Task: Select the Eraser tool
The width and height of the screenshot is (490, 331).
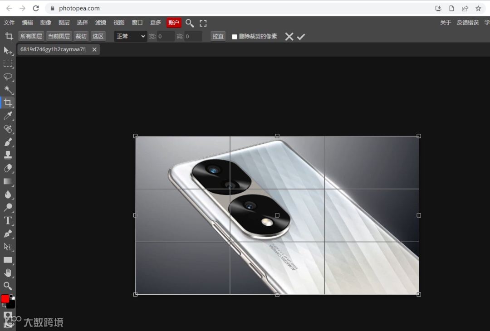Action: coord(8,168)
